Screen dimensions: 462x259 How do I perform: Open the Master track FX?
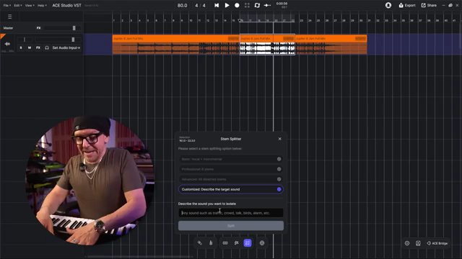(x=38, y=28)
